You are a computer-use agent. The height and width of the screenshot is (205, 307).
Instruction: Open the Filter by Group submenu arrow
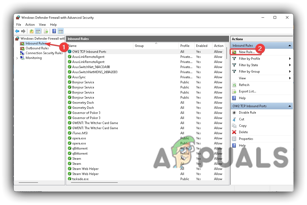point(290,72)
